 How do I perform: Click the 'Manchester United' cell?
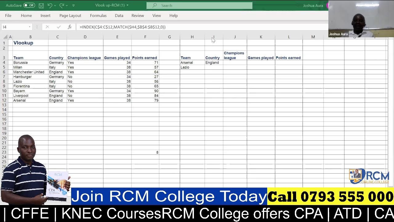tap(30, 72)
